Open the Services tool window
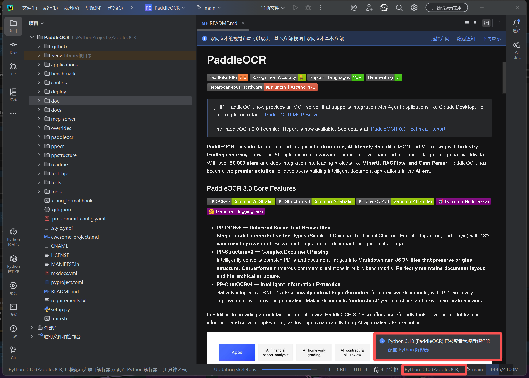 coord(13,289)
